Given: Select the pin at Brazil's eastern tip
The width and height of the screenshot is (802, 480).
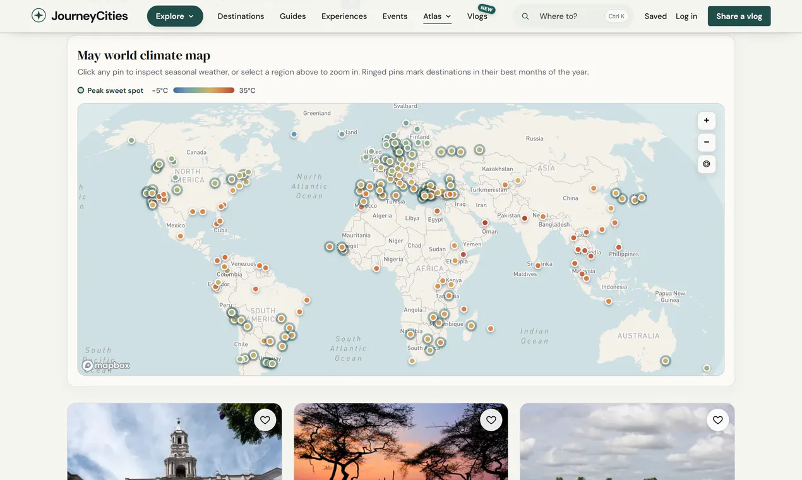Looking at the screenshot, I should click(307, 300).
